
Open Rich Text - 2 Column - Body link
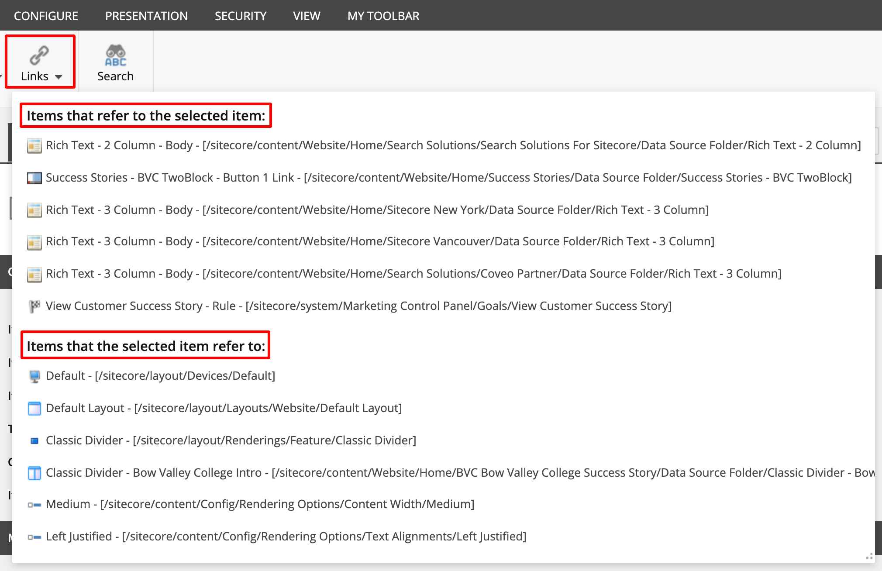tap(453, 145)
